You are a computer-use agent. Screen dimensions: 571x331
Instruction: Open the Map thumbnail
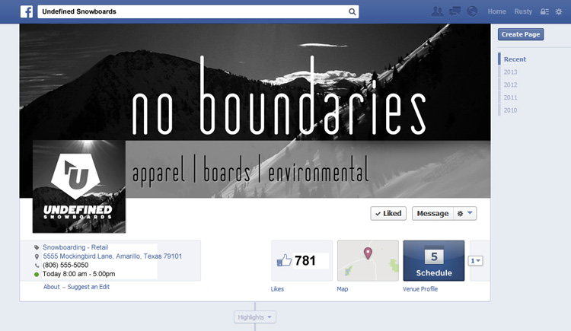tap(368, 261)
